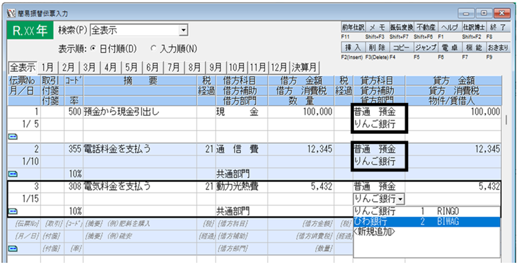Image resolution: width=517 pixels, height=263 pixels.
Task: Switch to the 5月 tab
Action: point(131,68)
